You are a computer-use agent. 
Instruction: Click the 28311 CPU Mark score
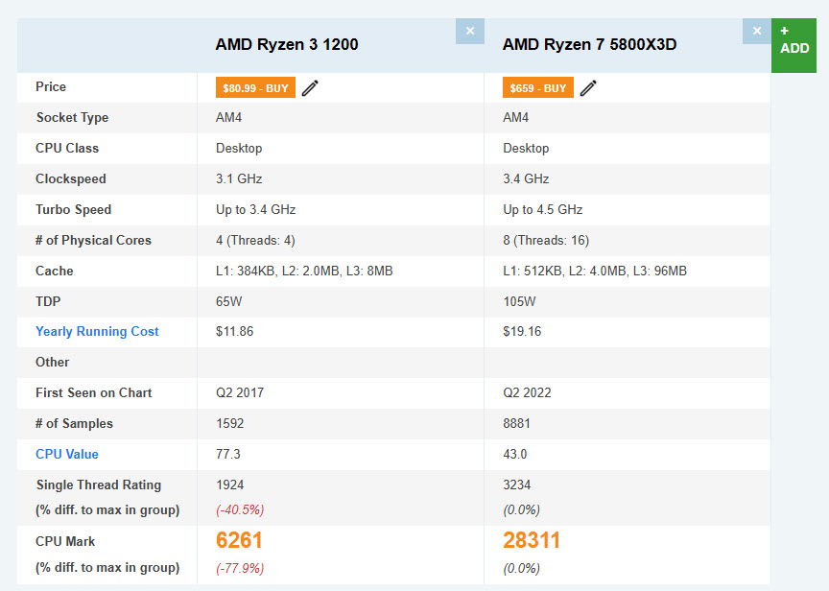pos(532,540)
